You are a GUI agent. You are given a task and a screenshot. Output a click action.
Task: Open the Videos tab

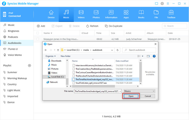81,15
